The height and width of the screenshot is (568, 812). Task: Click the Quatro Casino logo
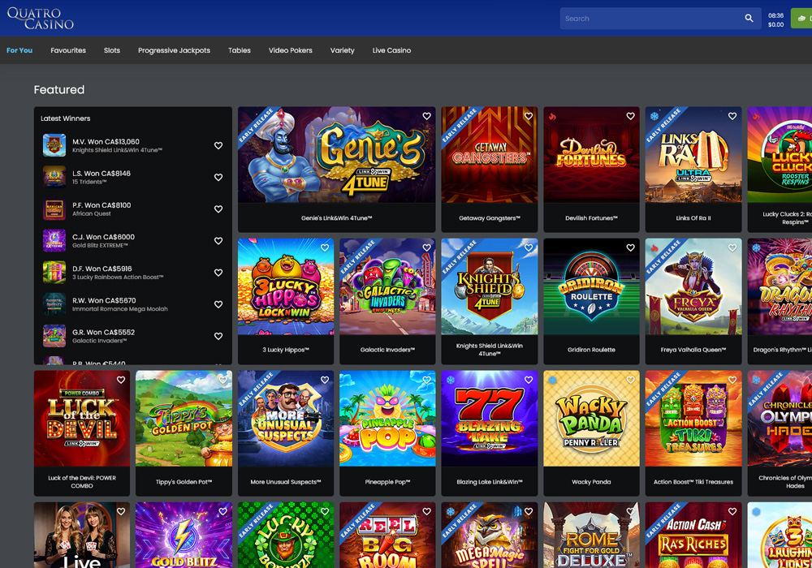pos(41,18)
